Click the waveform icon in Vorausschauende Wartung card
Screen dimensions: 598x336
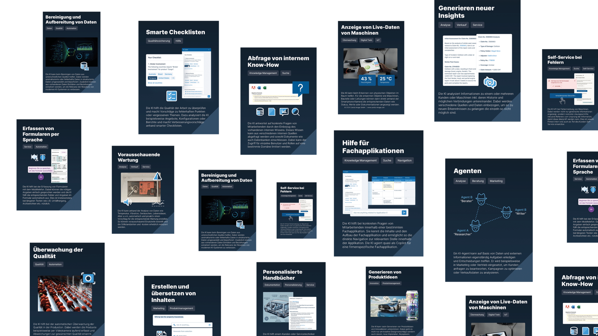158,203
